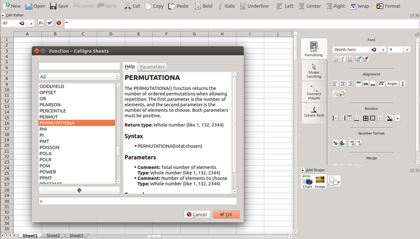Select the Shape handling tool tab
The width and height of the screenshot is (420, 239).
tap(314, 71)
